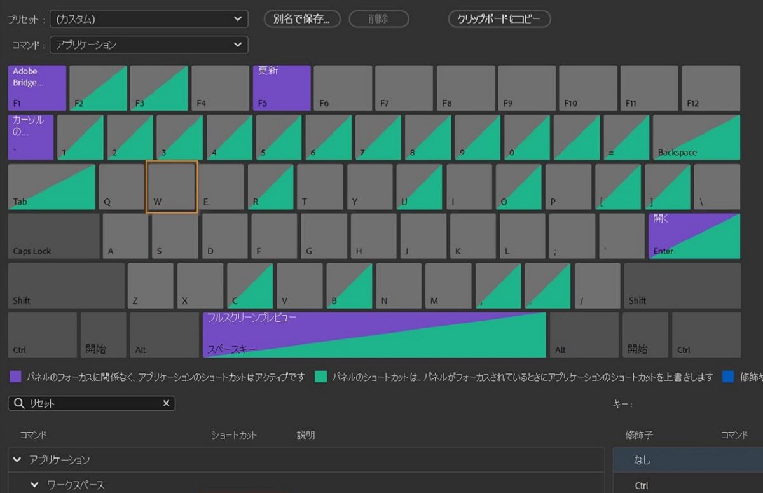
Task: Select the U key
Action: click(420, 186)
